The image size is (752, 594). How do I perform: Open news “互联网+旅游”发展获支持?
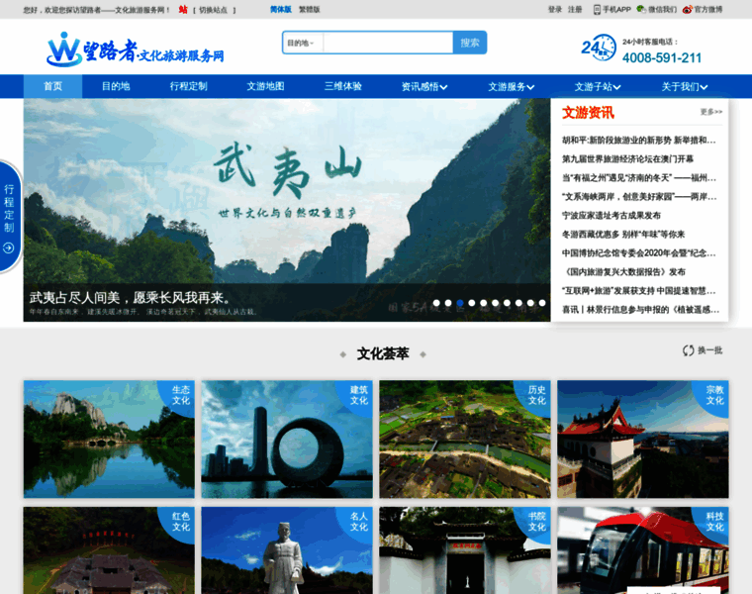coord(639,291)
